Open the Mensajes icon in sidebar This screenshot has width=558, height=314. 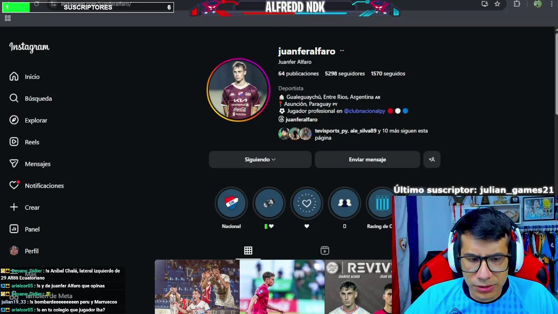point(14,164)
